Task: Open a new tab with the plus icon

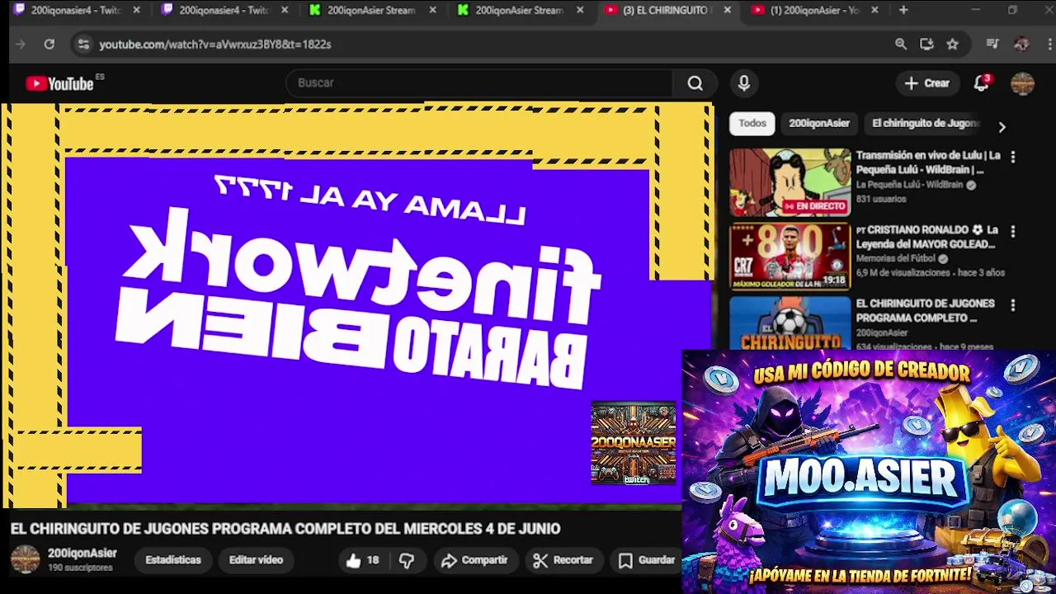Action: coord(903,10)
